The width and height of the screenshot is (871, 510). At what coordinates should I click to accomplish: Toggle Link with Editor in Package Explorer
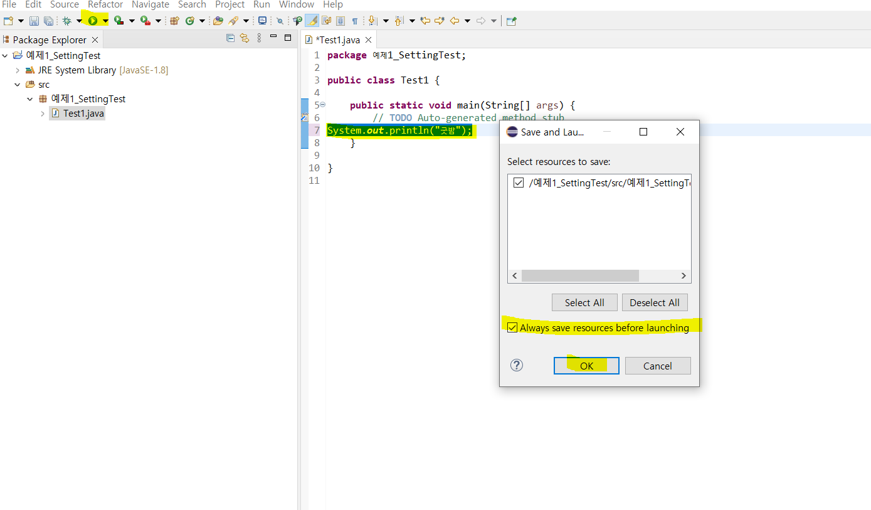pos(245,38)
